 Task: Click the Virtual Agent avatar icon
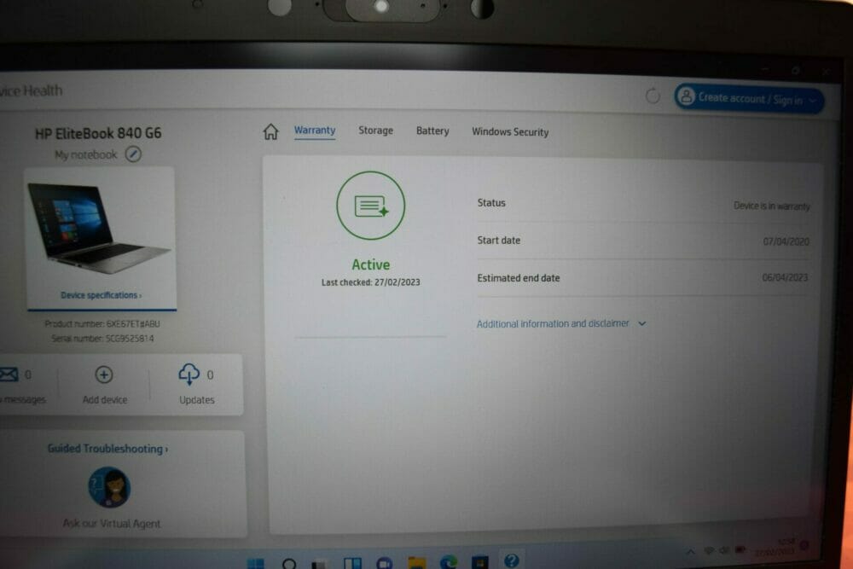click(109, 487)
